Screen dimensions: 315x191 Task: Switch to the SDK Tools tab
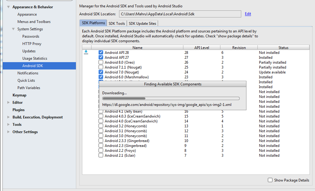click(117, 23)
